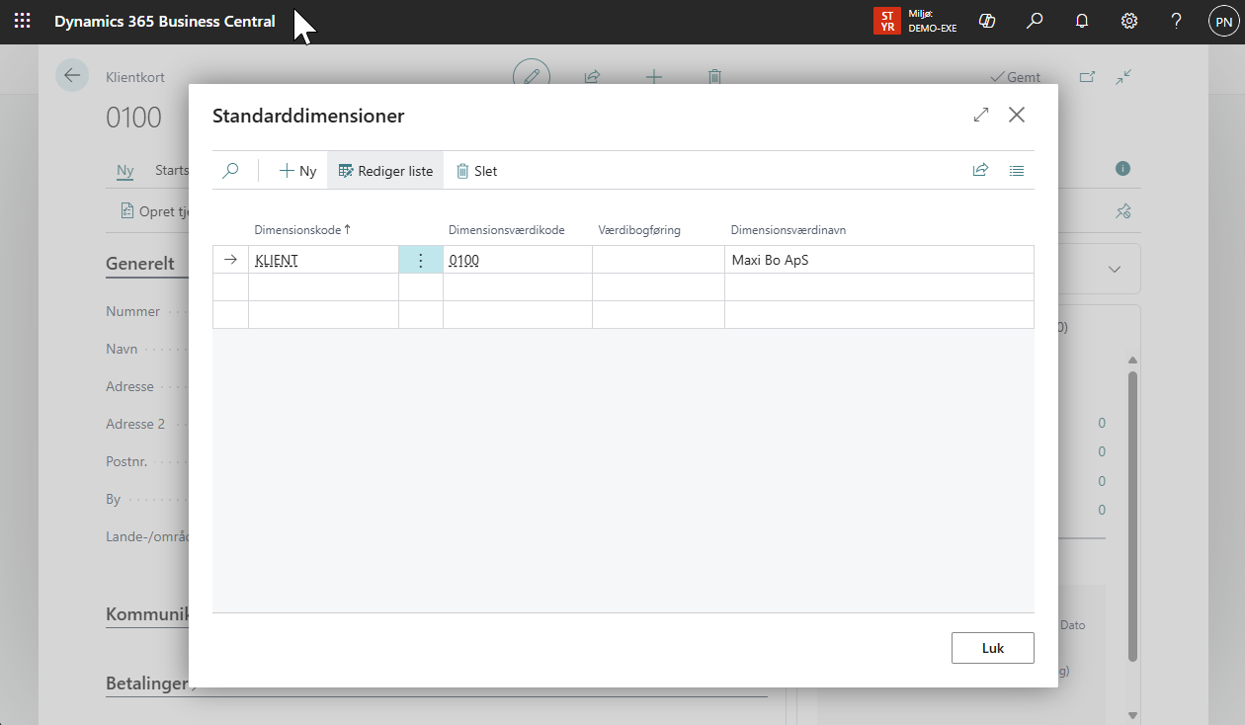This screenshot has width=1245, height=725.
Task: Open the app launcher waffle menu
Action: [22, 21]
